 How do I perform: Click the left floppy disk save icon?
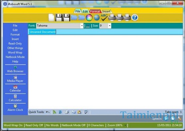(x=59, y=18)
